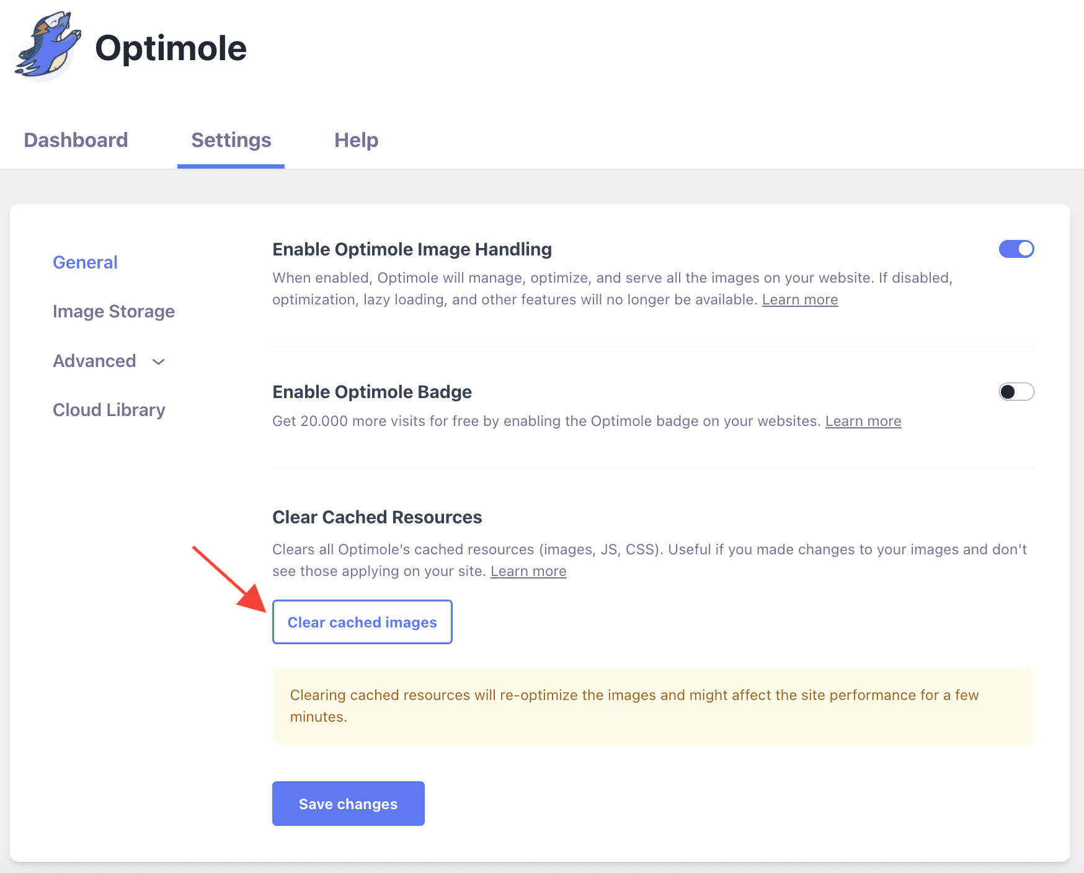Expand the Advanced settings submenu
The width and height of the screenshot is (1084, 873).
(x=109, y=361)
